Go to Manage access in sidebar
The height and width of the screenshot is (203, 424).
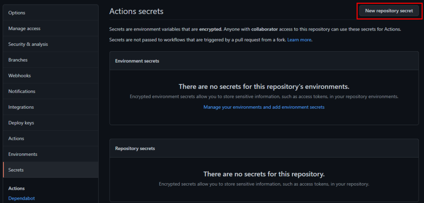pos(24,29)
